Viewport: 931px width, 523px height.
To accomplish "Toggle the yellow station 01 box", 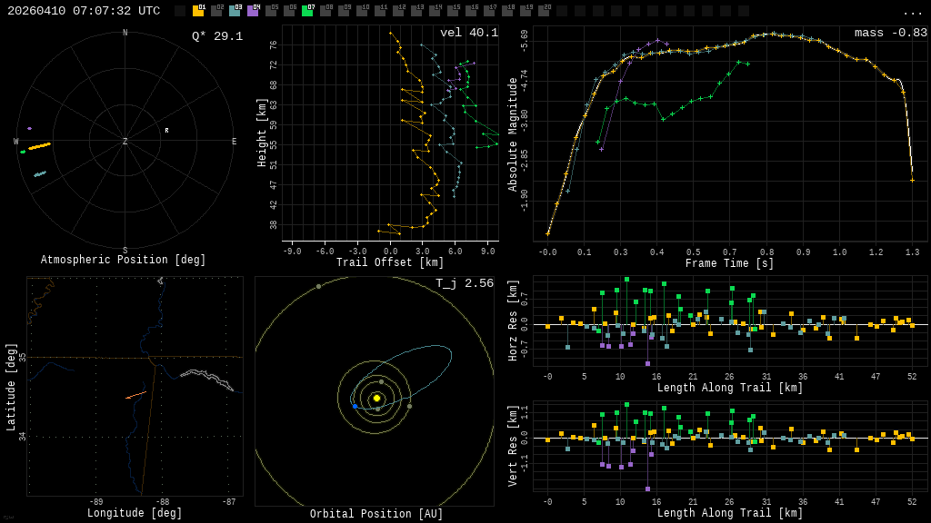I will coord(198,11).
